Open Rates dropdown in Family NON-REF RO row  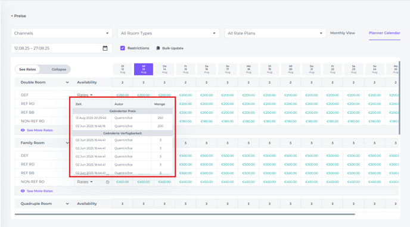pyautogui.click(x=85, y=182)
